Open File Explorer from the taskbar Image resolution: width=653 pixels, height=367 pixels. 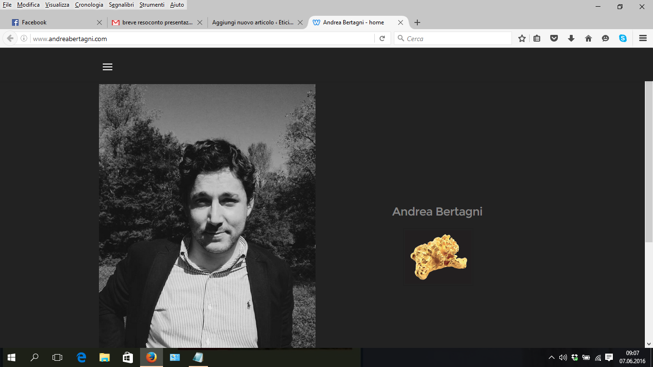coord(105,357)
